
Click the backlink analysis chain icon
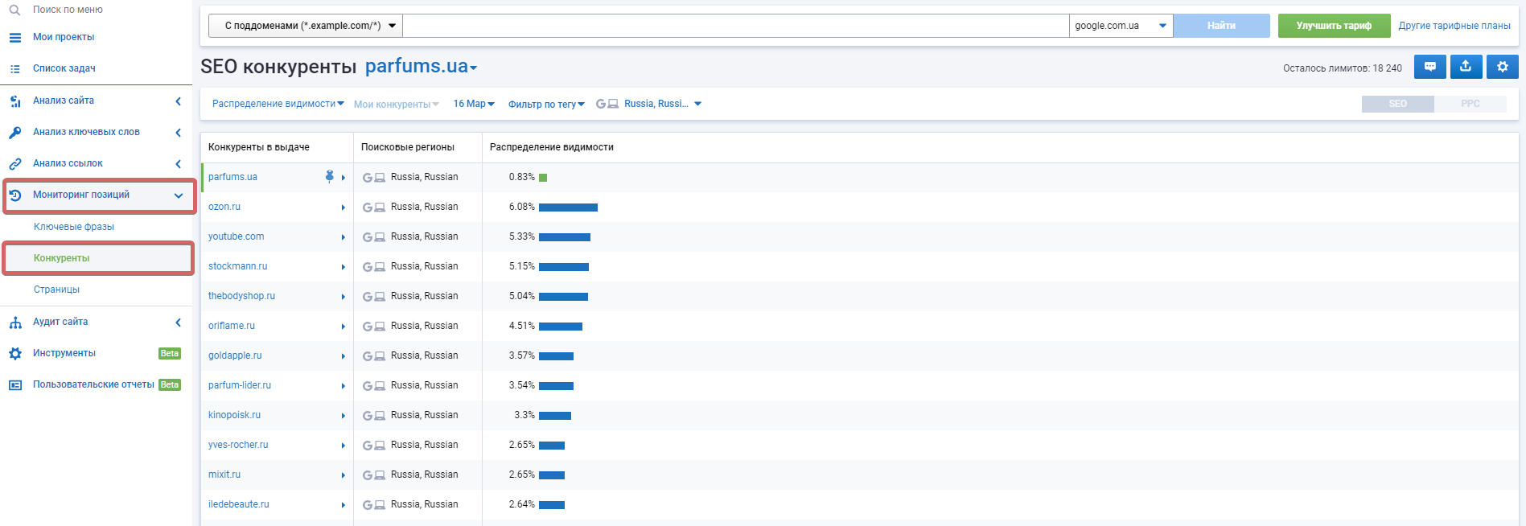coord(15,164)
